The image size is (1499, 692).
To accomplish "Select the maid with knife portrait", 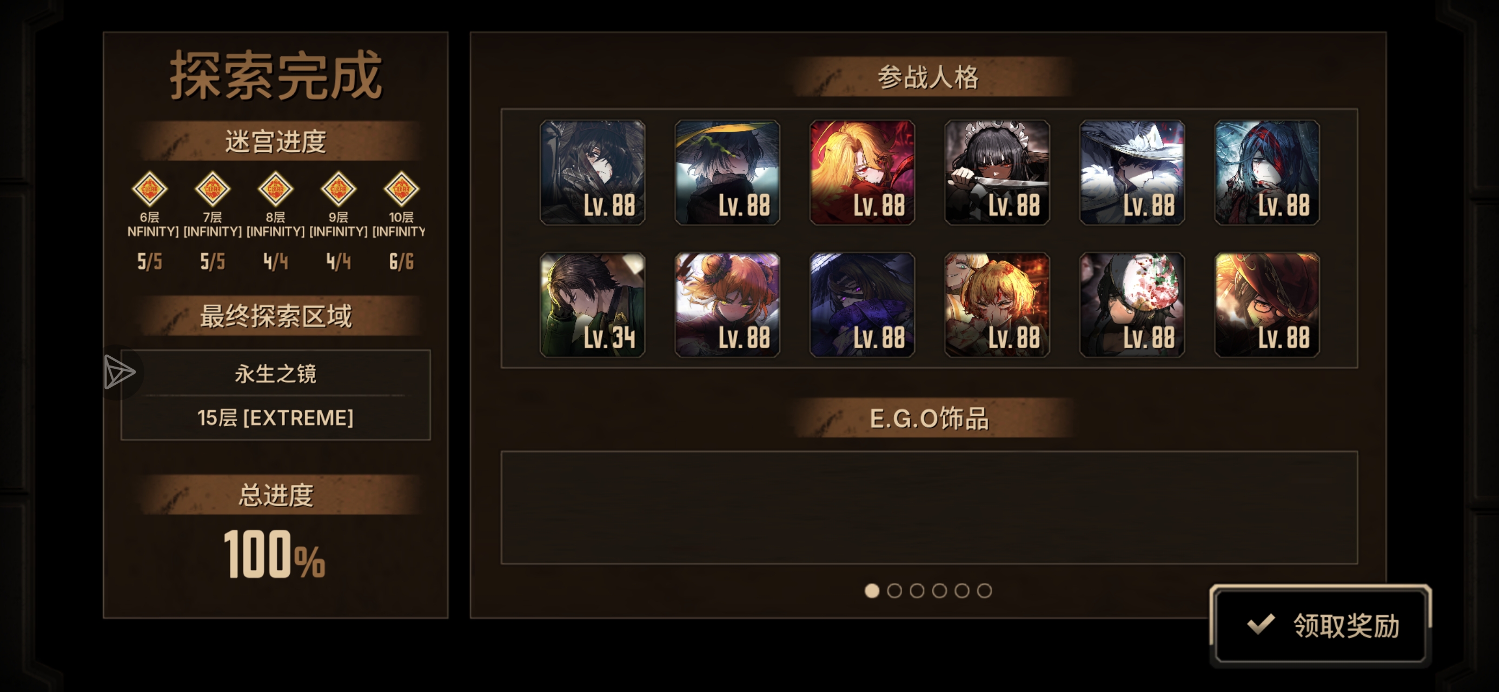I will pos(997,172).
